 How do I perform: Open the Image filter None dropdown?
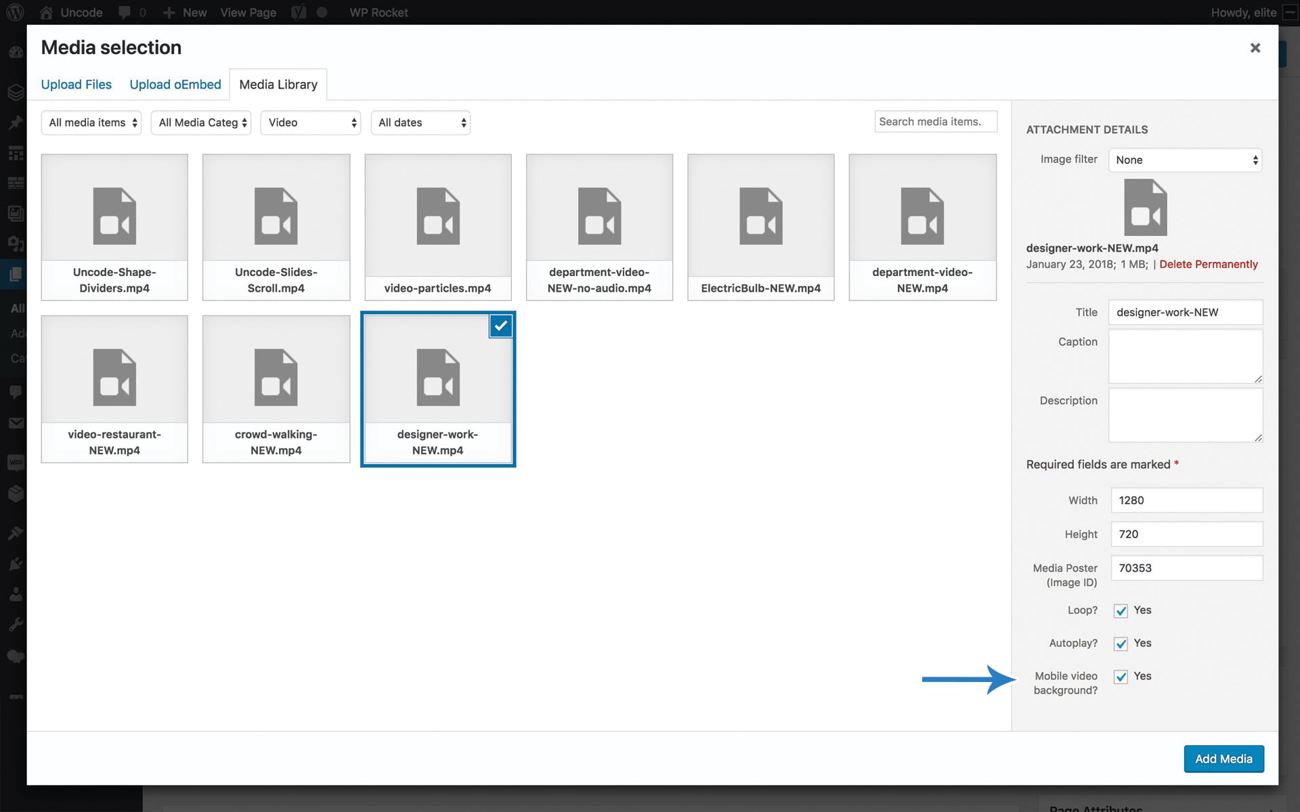pyautogui.click(x=1185, y=160)
